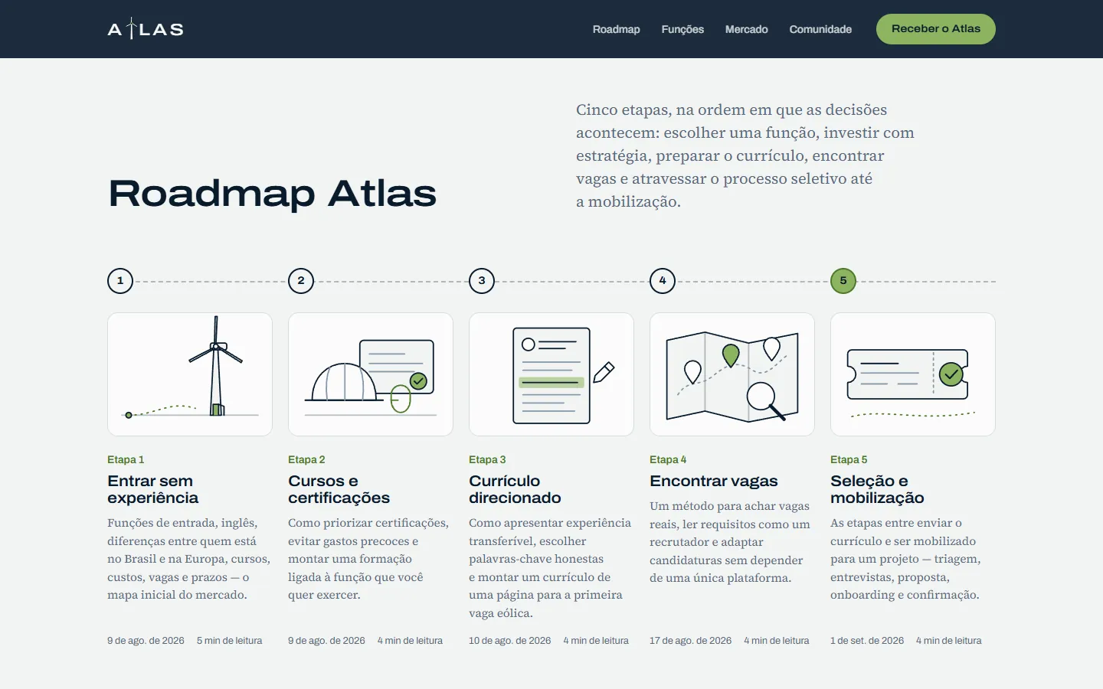Viewport: 1103px width, 689px height.
Task: Open the wind turbine illustration card
Action: tap(190, 374)
